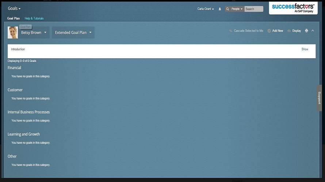Open the People search type dropdown

tap(237, 9)
